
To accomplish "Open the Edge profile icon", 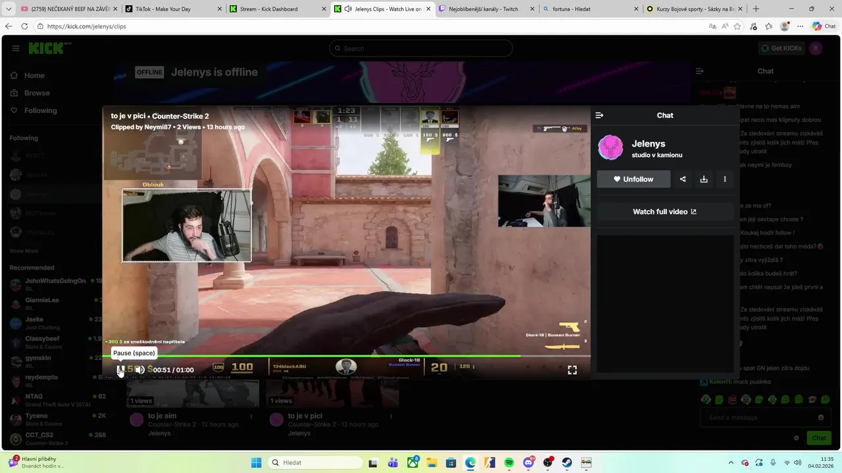I will 784,26.
